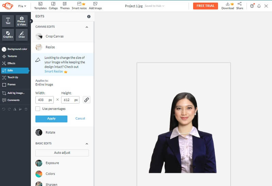Select the Draw tool
The height and width of the screenshot is (186, 272).
[22, 35]
